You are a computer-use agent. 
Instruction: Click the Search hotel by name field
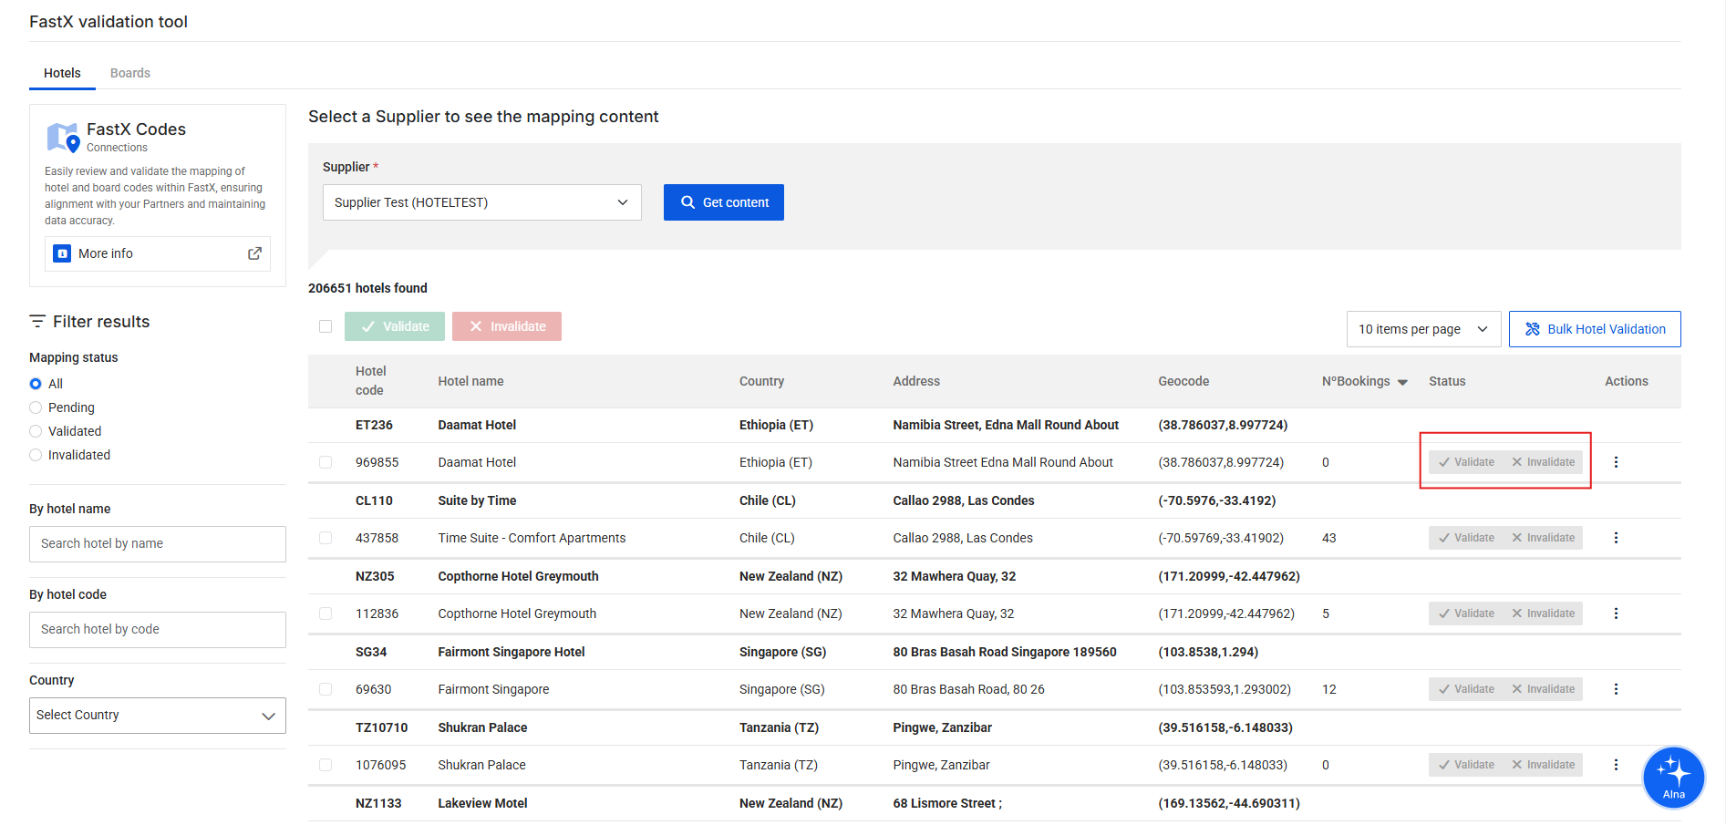157,543
